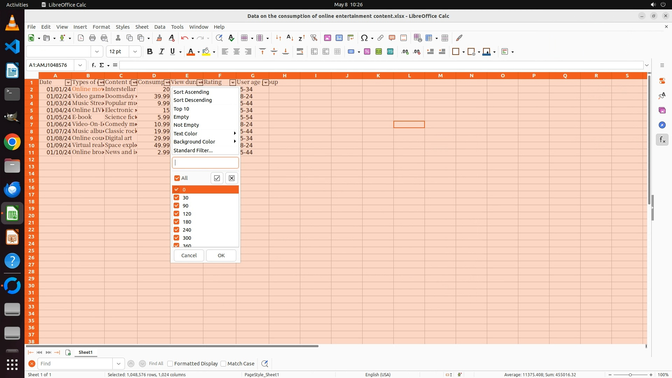Viewport: 672px width, 378px height.
Task: Click the Insert Chart toolbar icon
Action: [339, 38]
